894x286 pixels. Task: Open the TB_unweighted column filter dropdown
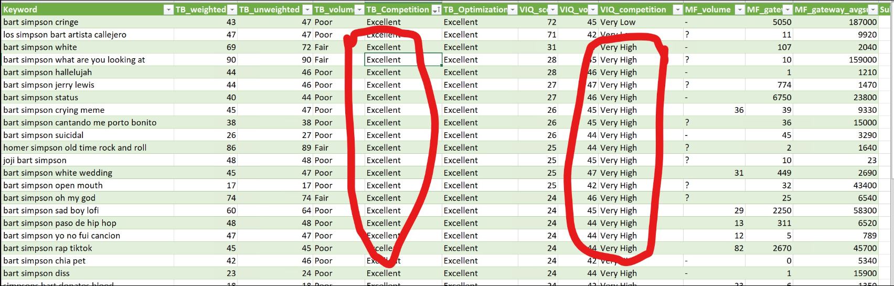[x=307, y=9]
